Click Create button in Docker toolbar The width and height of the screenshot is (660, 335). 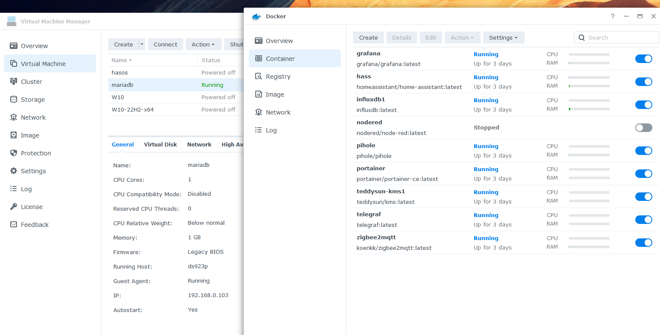[369, 37]
